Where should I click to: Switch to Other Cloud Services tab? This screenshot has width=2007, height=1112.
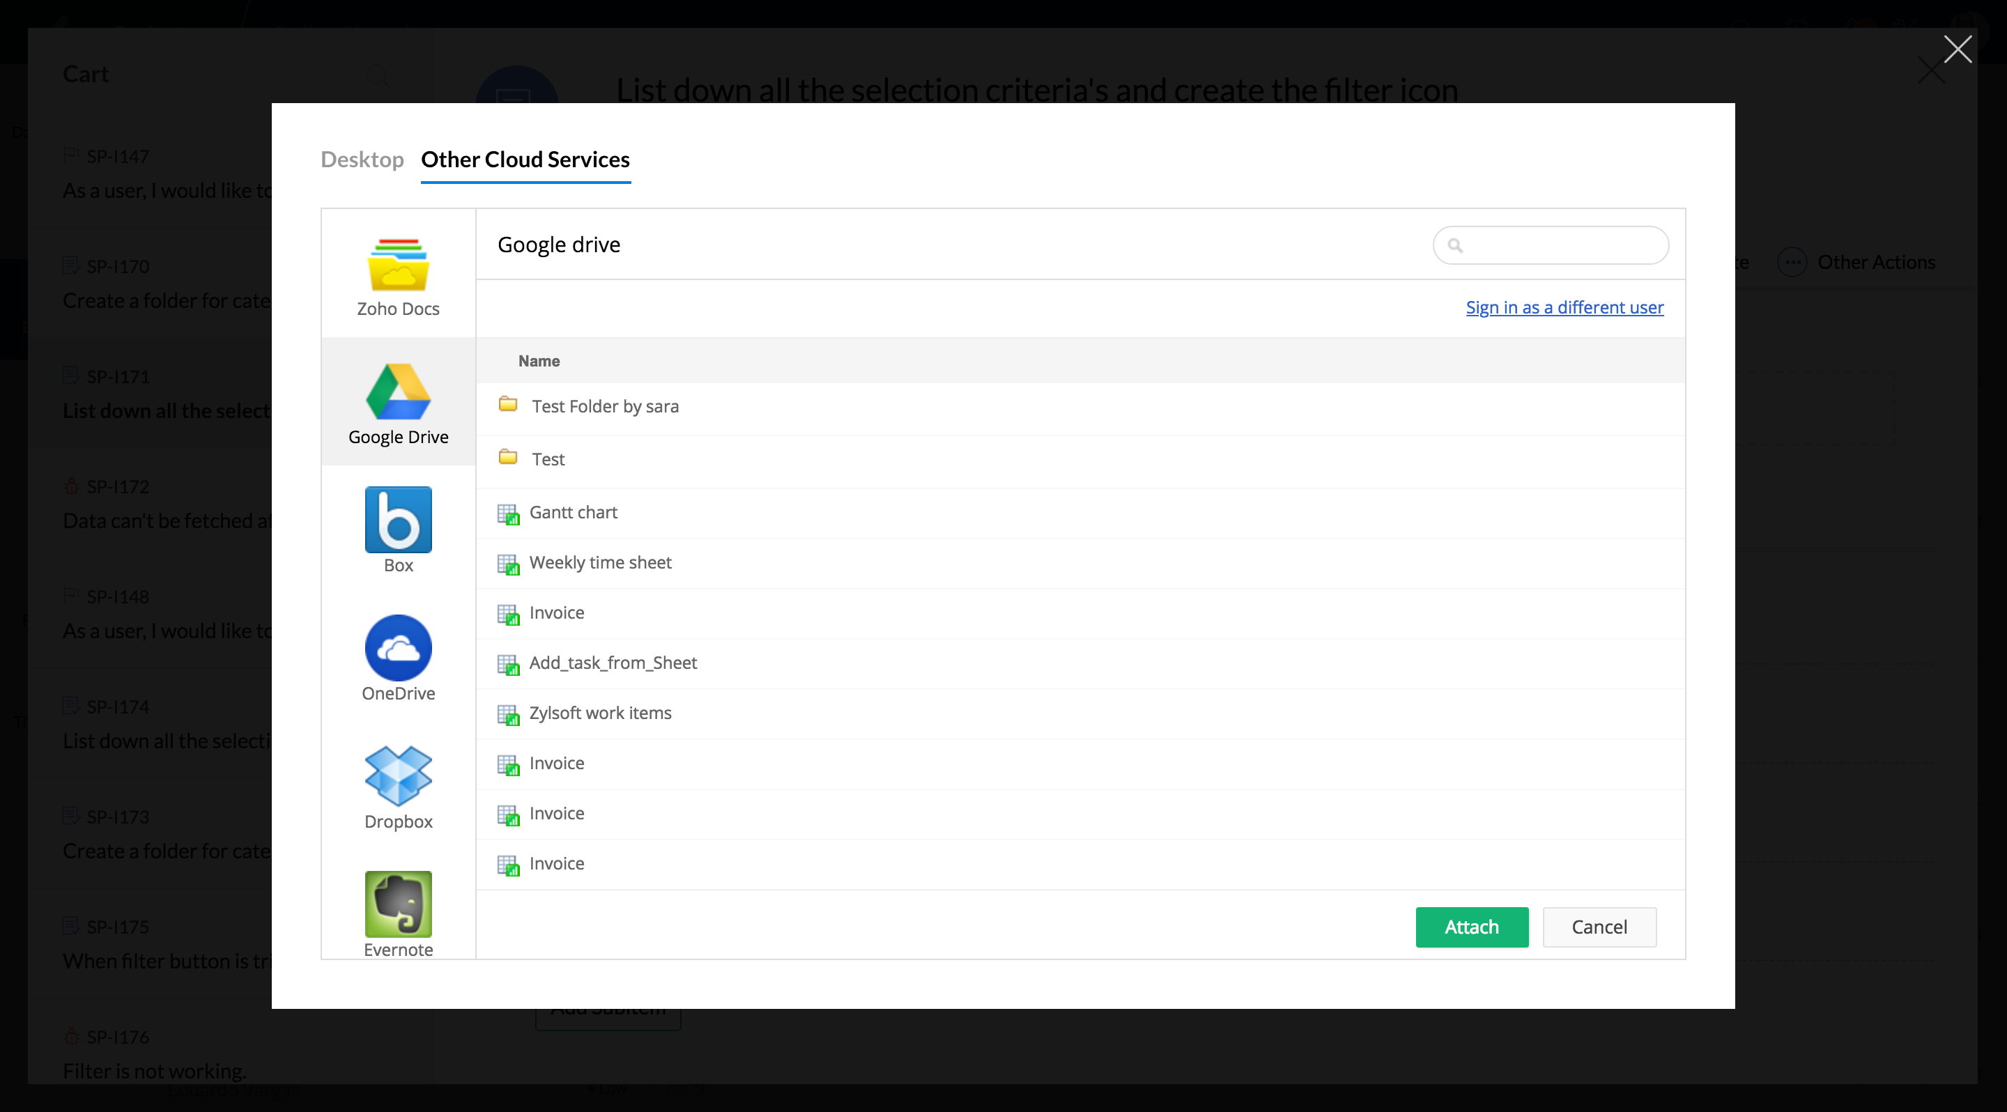pos(525,160)
